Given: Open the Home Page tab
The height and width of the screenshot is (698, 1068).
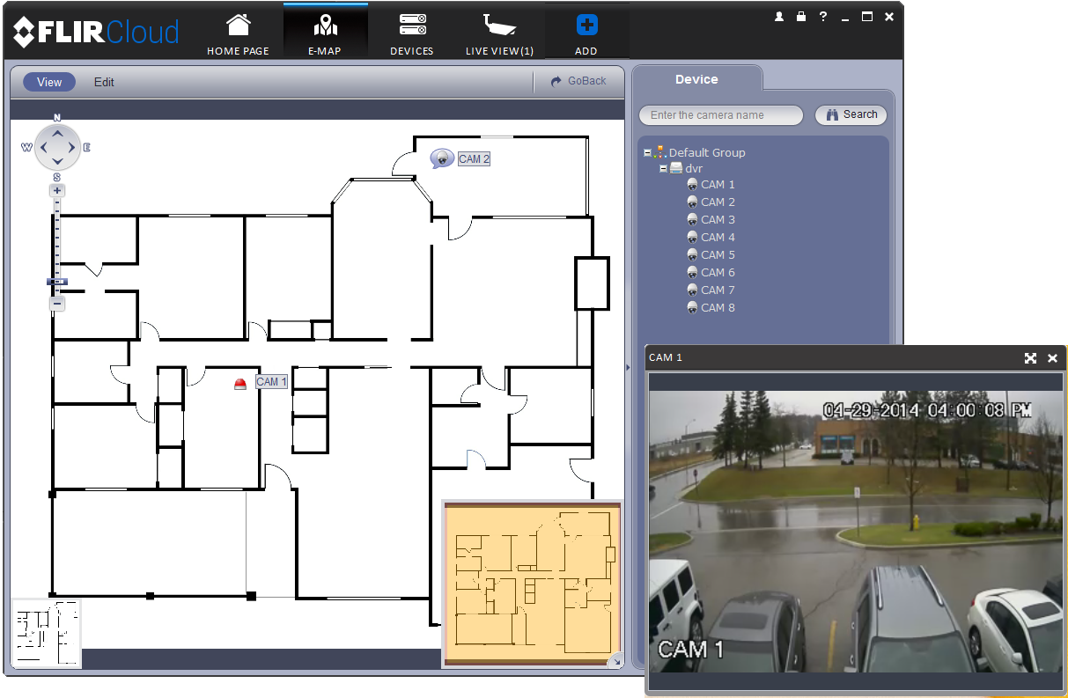Looking at the screenshot, I should 238,33.
